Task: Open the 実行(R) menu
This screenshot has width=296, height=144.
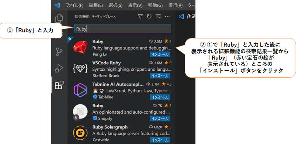Action: tap(175, 6)
